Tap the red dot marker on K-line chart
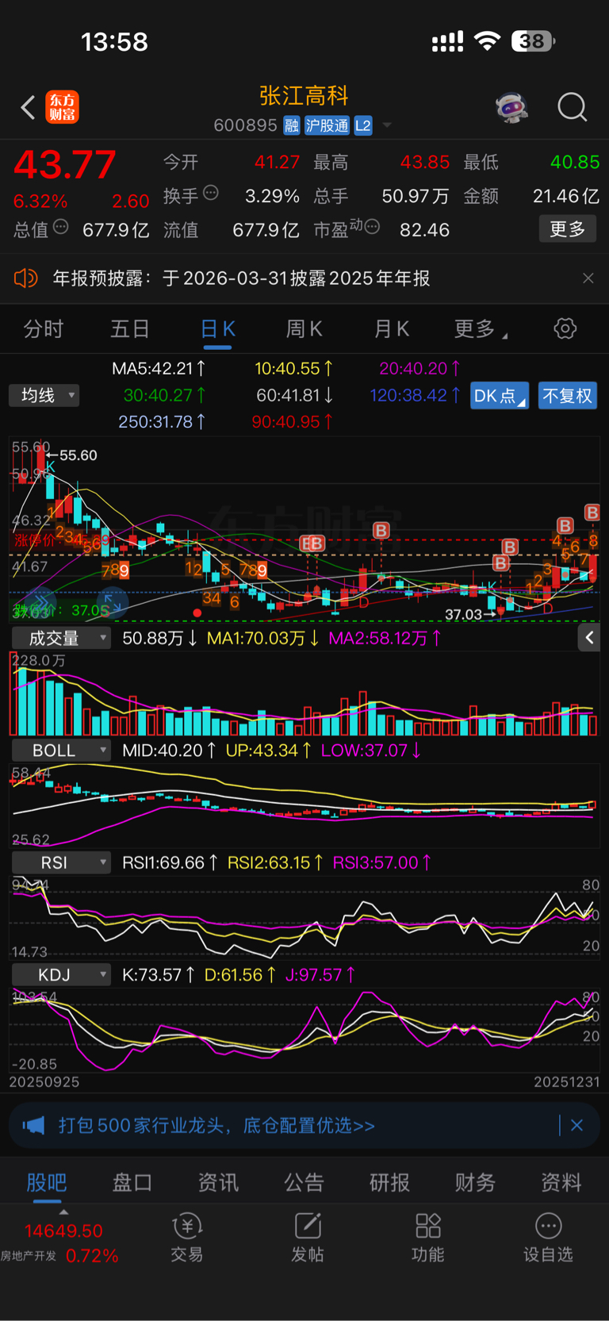Image resolution: width=609 pixels, height=1321 pixels. point(197,613)
